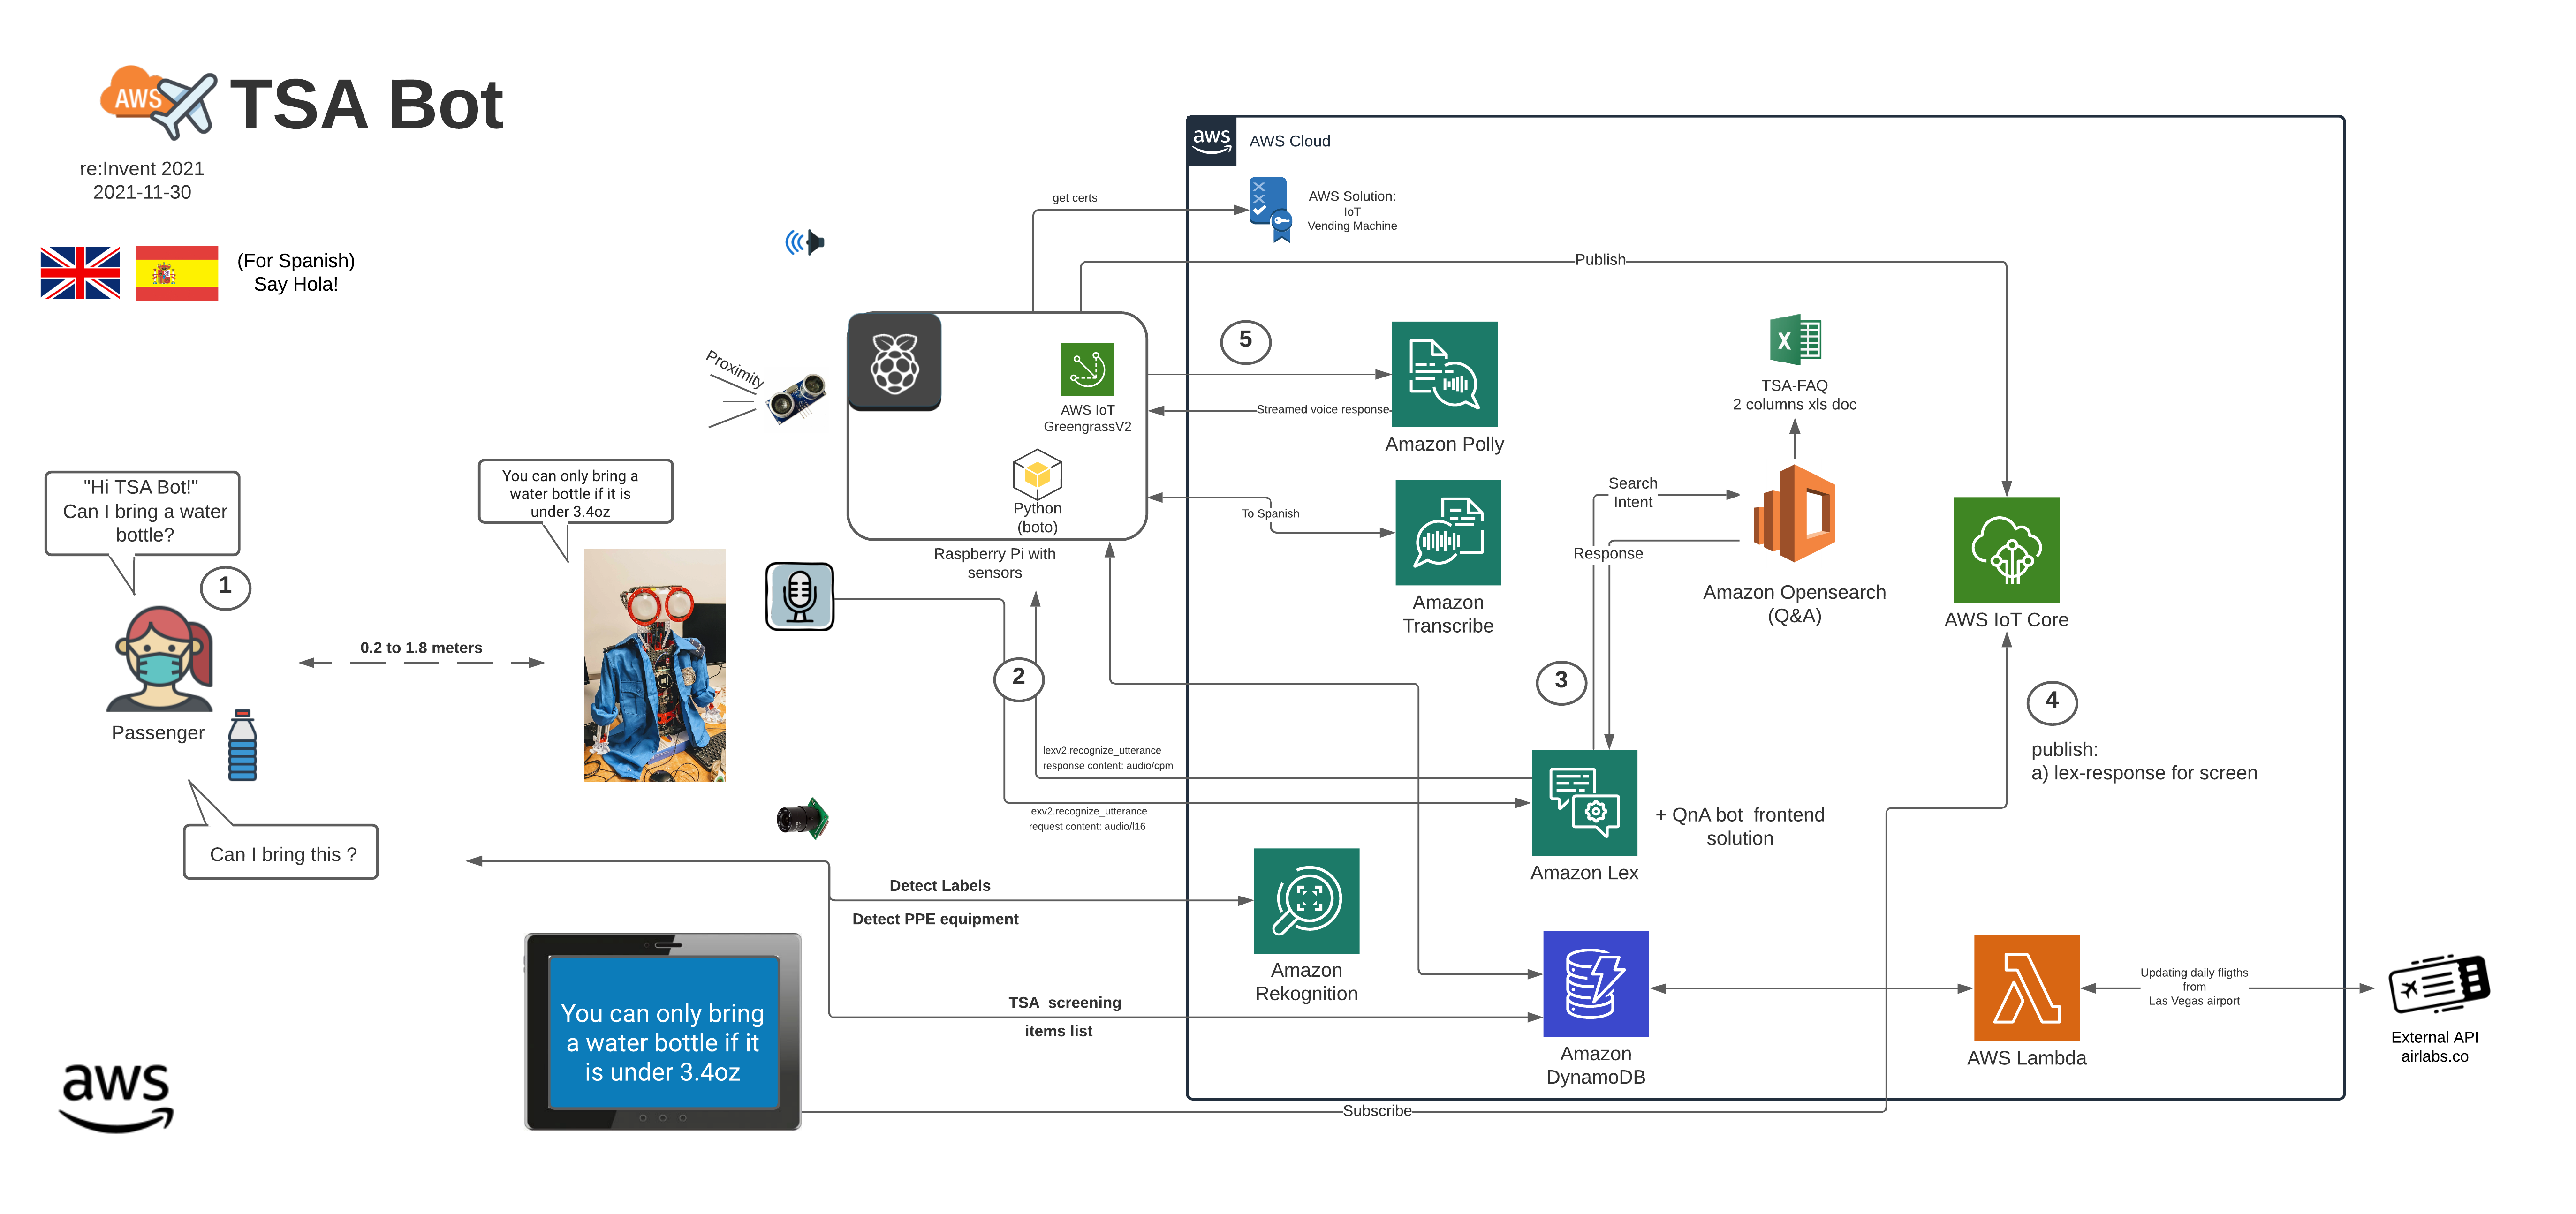Click the 'items list' label
This screenshot has height=1214, width=2576.
click(1058, 1031)
